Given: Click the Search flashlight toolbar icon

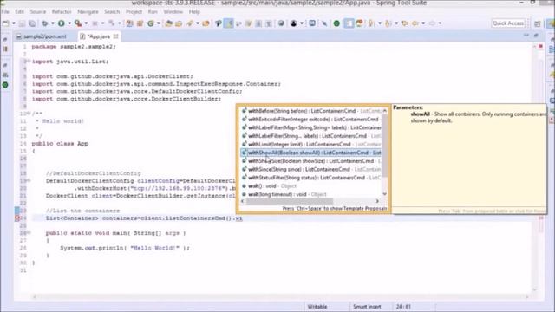Looking at the screenshot, I should coord(190,23).
